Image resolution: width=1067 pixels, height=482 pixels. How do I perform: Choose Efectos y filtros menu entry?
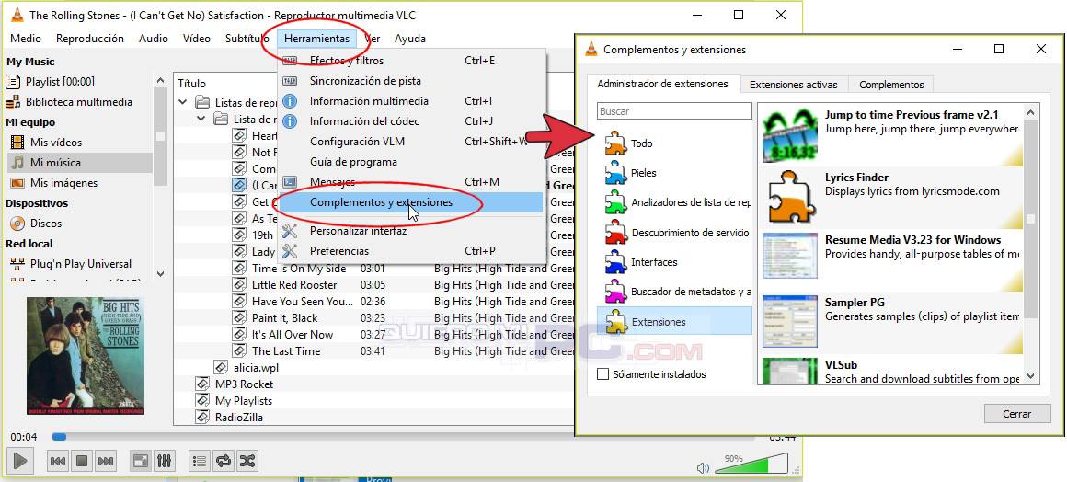coord(412,61)
